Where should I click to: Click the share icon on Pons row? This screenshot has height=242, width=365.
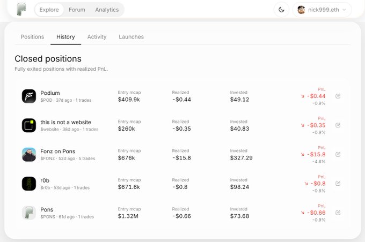coord(338,213)
